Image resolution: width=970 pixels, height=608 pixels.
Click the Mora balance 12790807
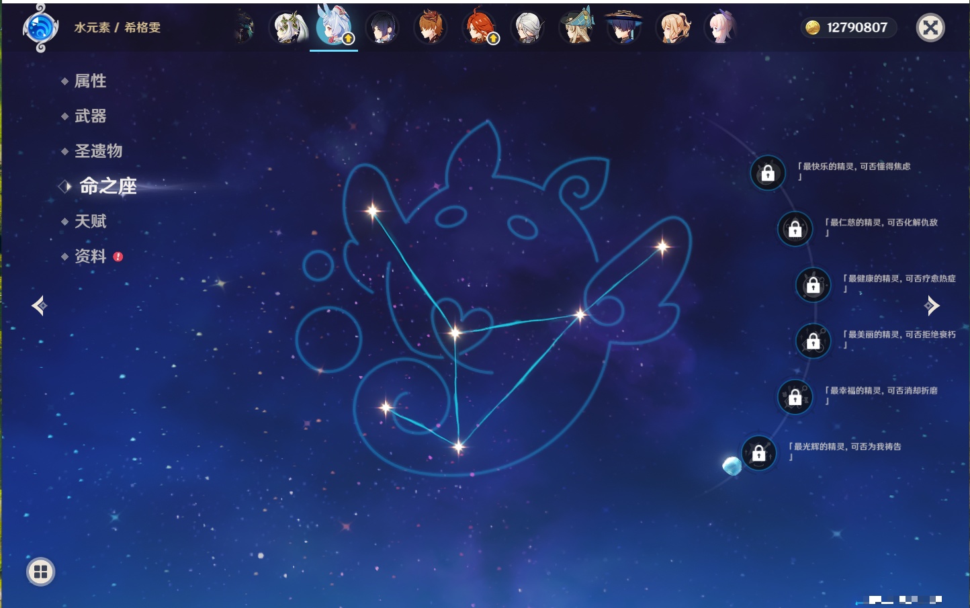(x=857, y=28)
